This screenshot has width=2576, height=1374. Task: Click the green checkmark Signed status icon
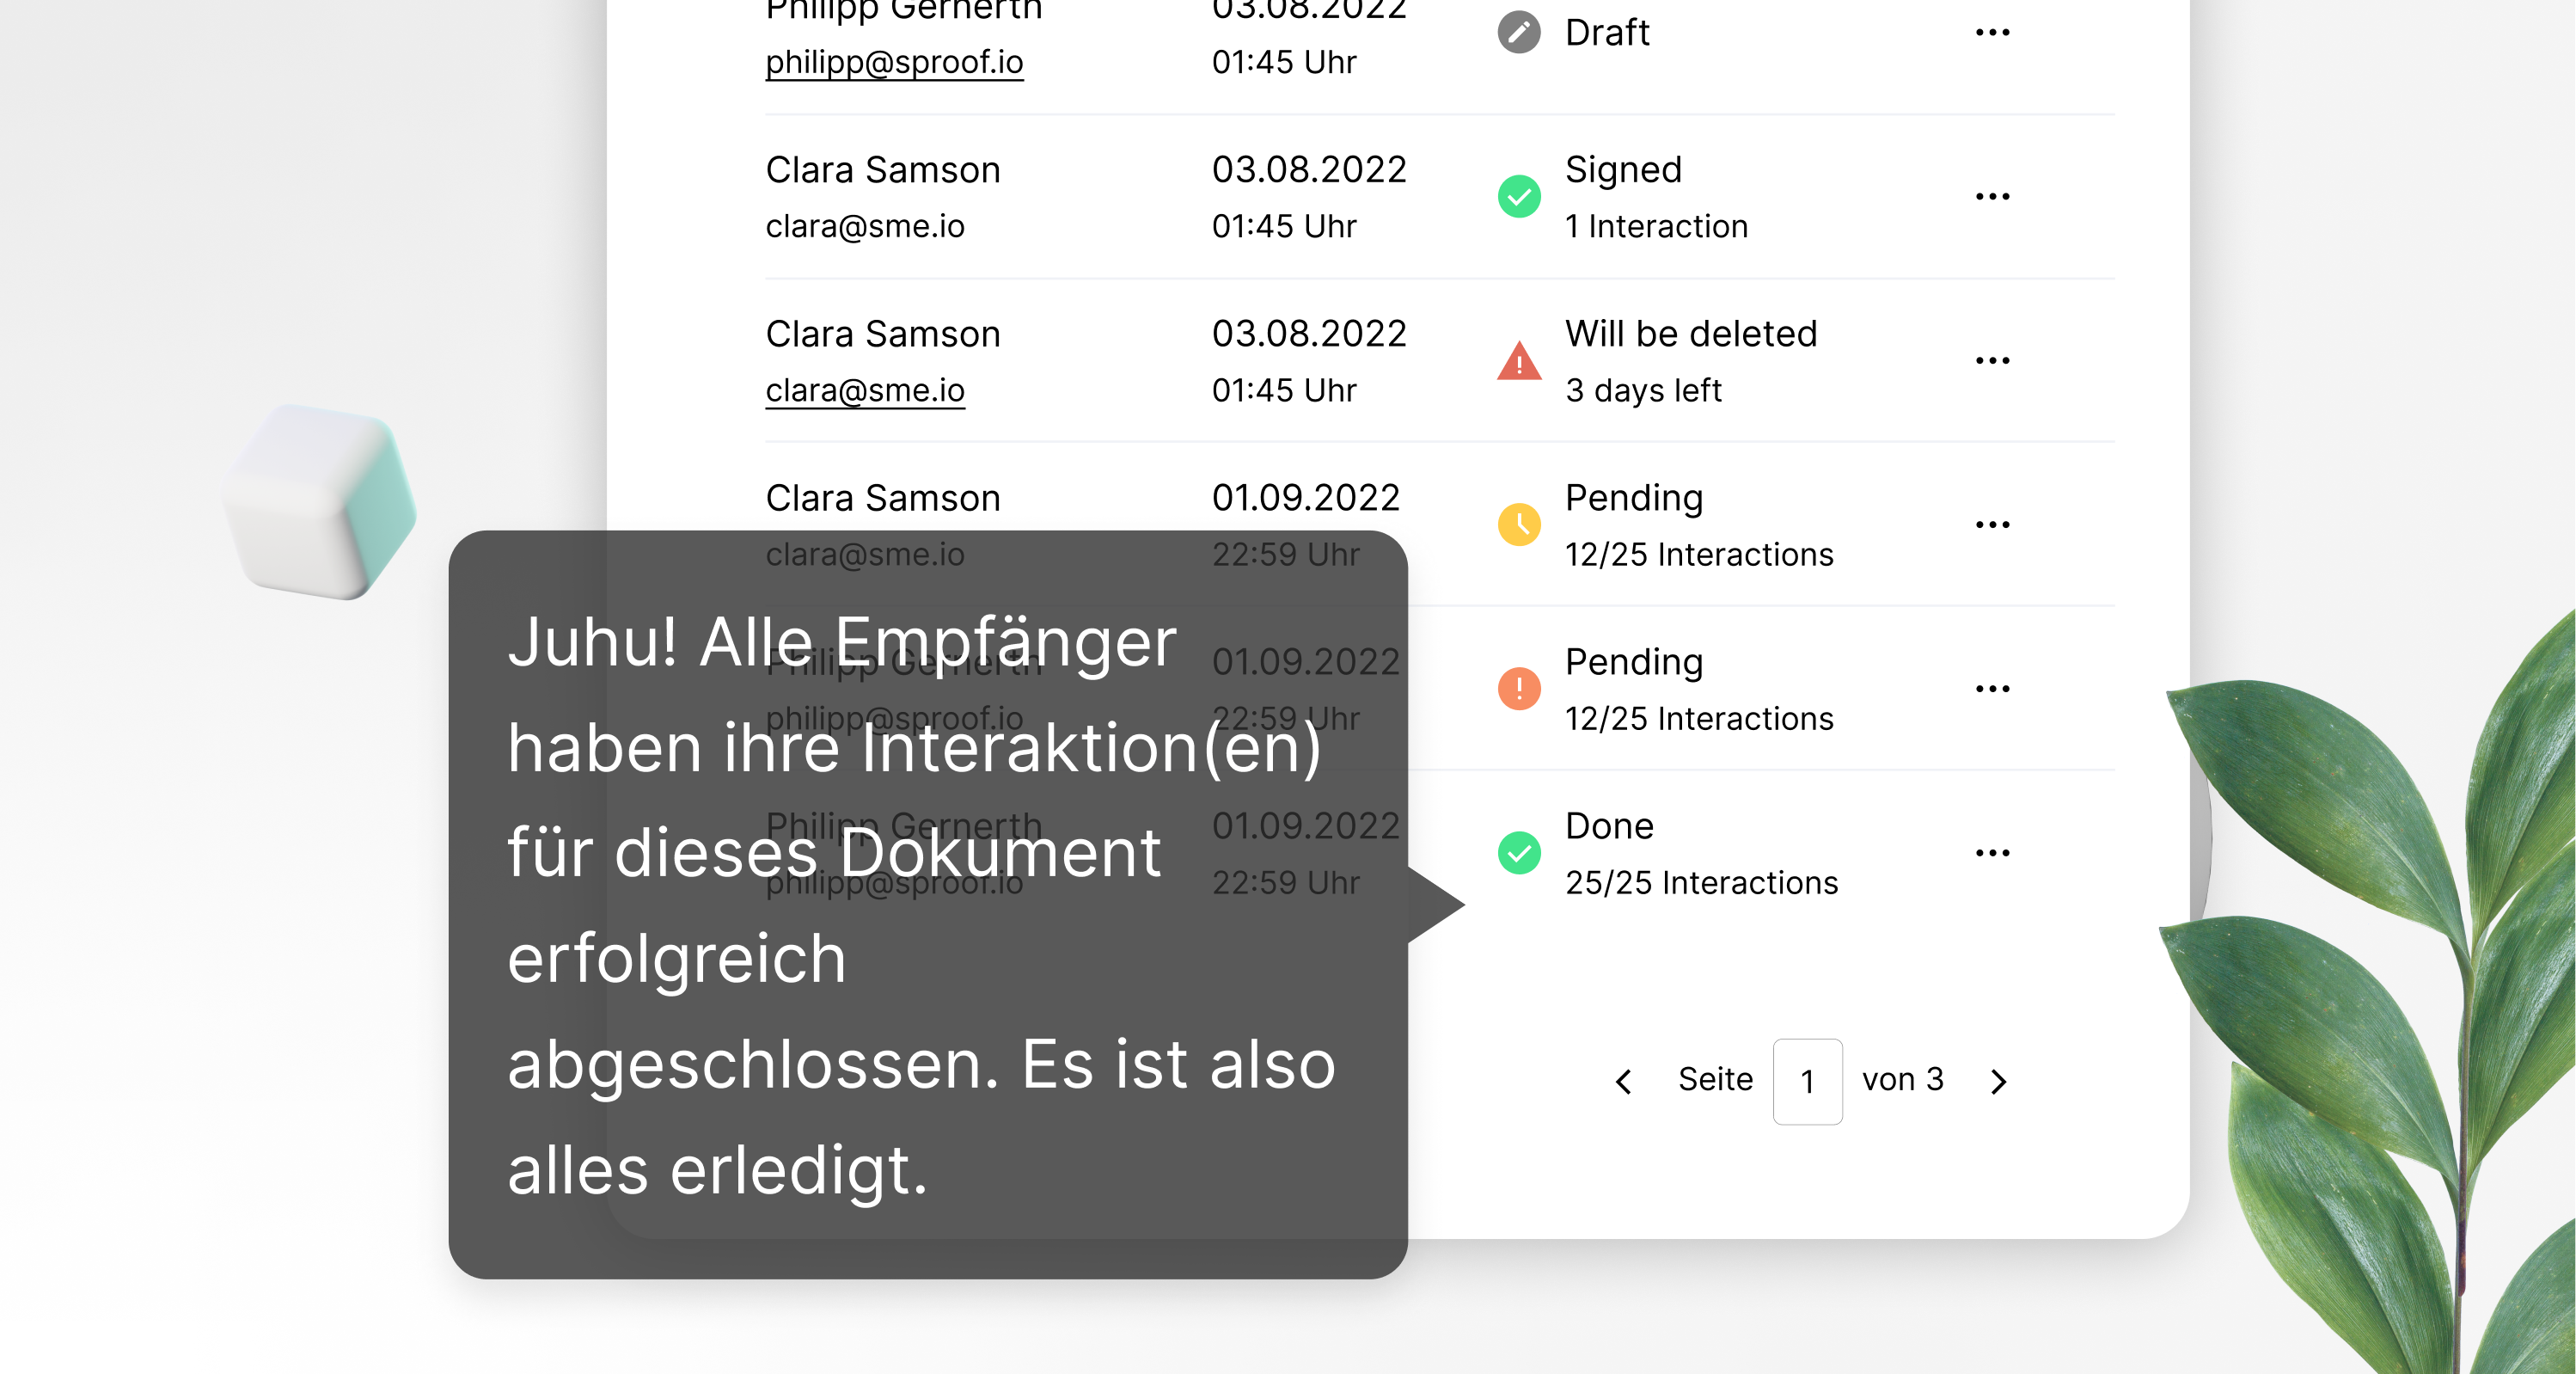click(1518, 197)
